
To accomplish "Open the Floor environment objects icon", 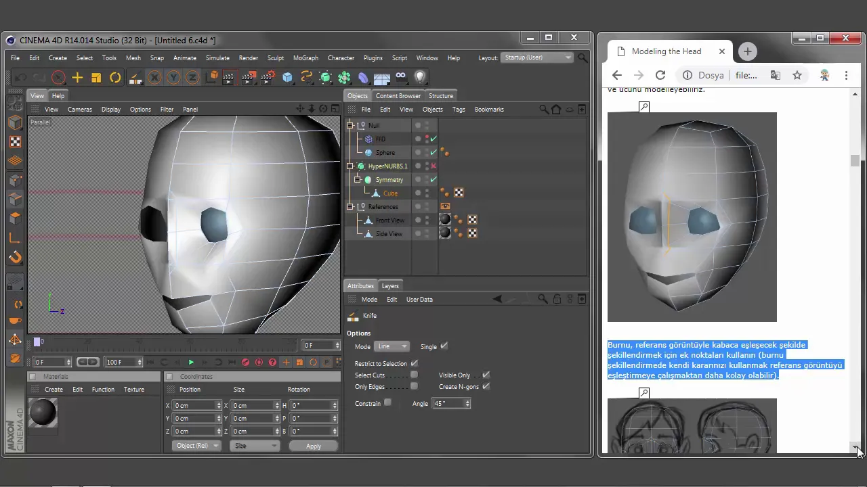I will click(382, 78).
